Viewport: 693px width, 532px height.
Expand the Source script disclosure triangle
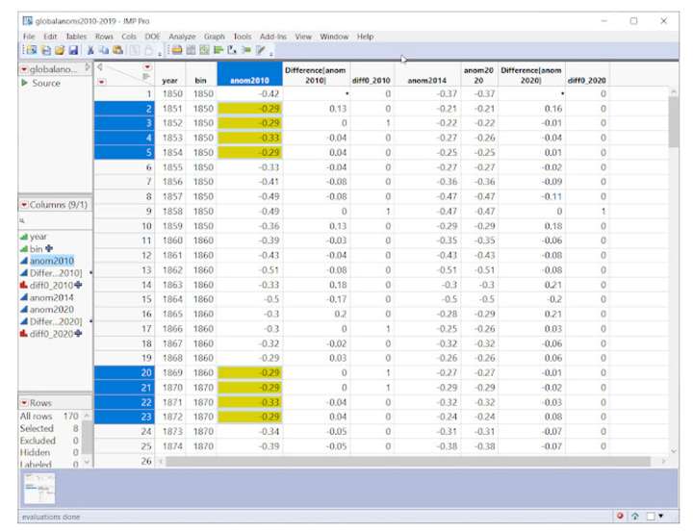[25, 84]
